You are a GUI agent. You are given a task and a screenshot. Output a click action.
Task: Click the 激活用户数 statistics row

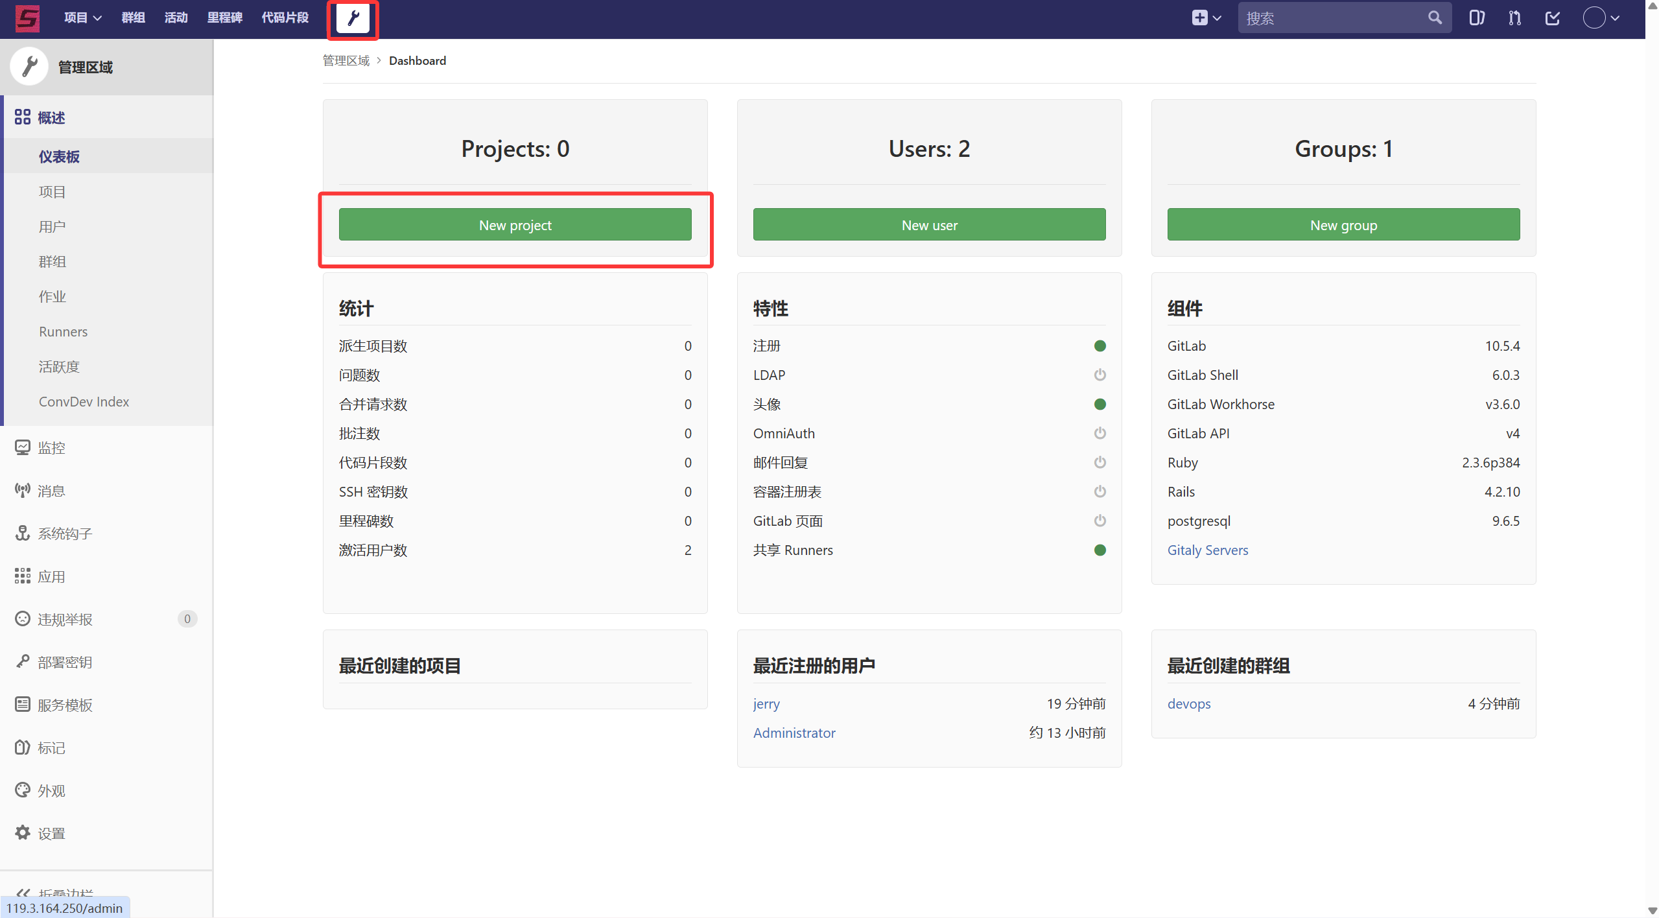coord(515,550)
